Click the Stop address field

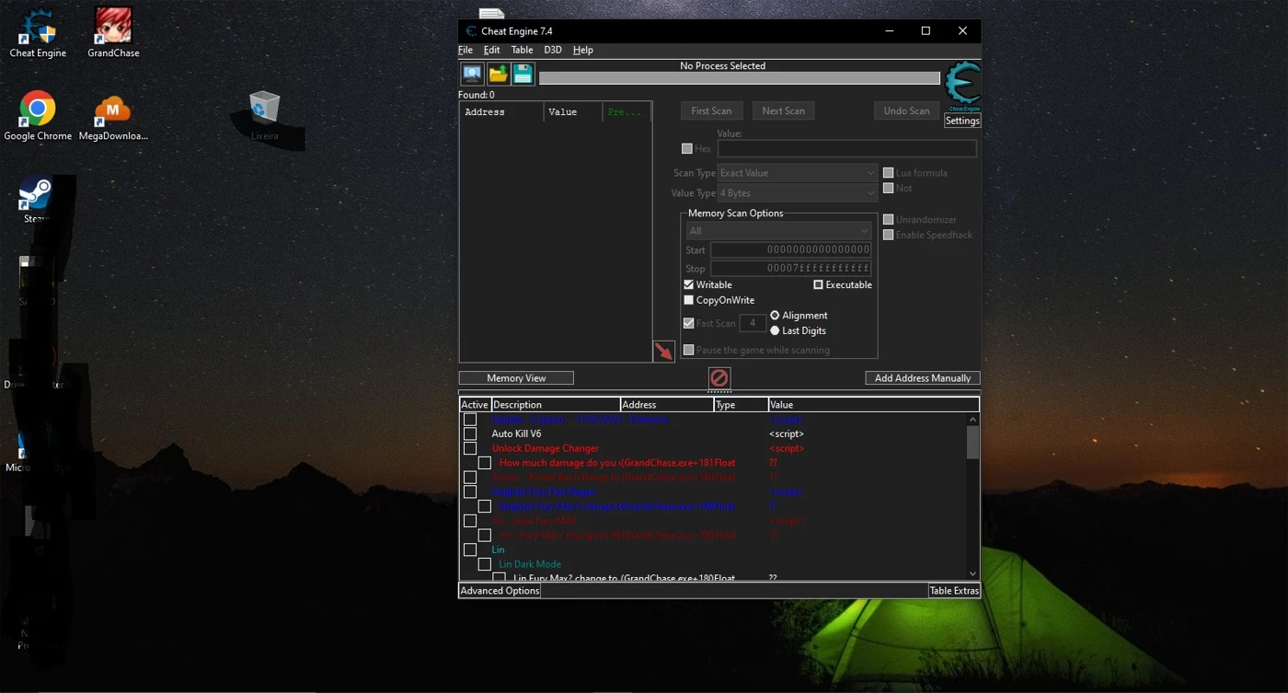pyautogui.click(x=791, y=269)
